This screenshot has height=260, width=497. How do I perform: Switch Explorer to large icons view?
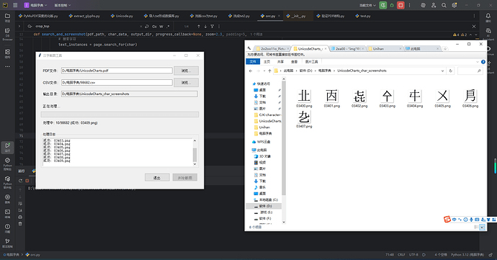pos(482,227)
